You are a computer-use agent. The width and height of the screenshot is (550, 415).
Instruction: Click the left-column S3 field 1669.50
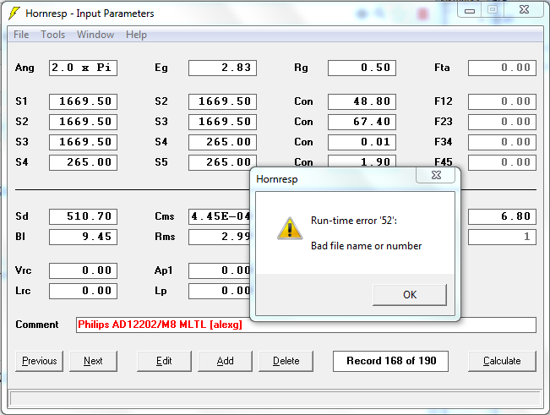83,142
